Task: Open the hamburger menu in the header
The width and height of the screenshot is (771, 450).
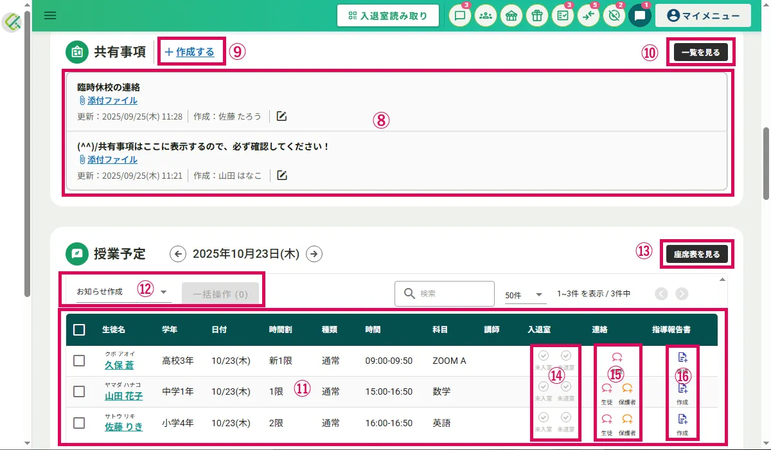Action: pos(50,15)
